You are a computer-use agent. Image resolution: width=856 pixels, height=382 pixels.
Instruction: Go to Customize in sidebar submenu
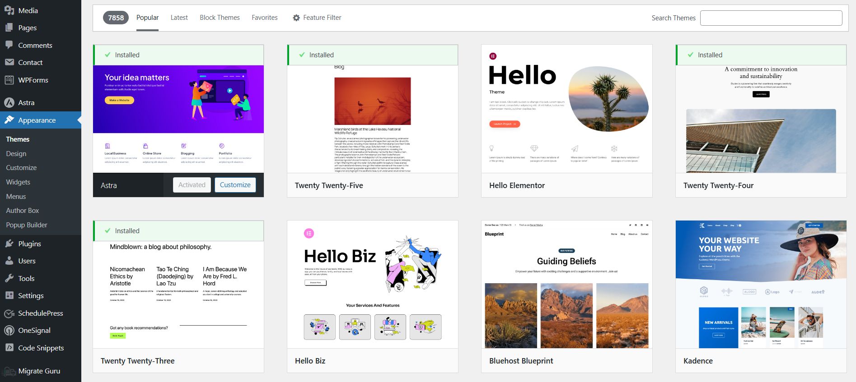pyautogui.click(x=21, y=168)
